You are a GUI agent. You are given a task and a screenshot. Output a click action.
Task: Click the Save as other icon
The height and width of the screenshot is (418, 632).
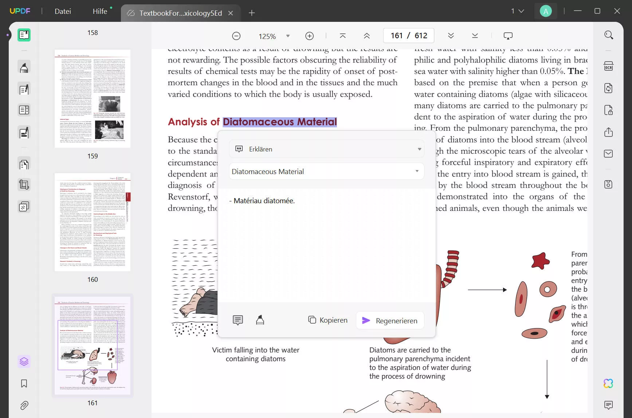click(x=609, y=184)
